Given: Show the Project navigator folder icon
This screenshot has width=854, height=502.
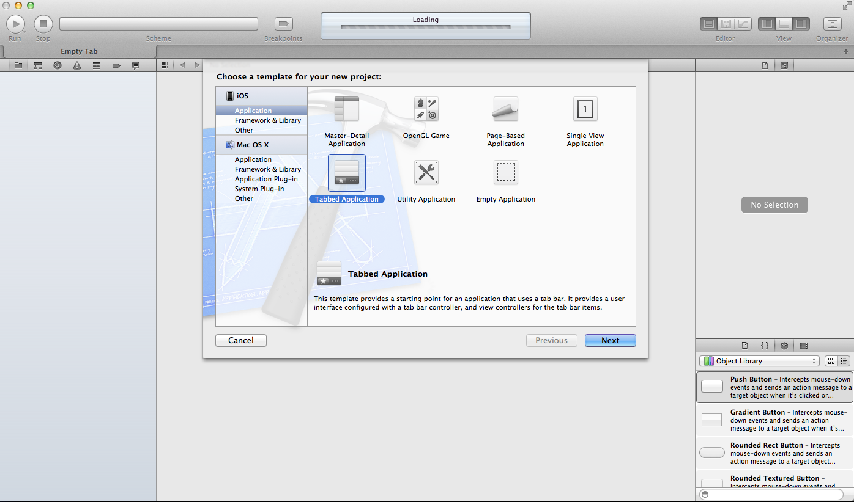Looking at the screenshot, I should (18, 65).
